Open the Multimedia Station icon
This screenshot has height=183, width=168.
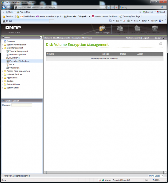(x=120, y=29)
